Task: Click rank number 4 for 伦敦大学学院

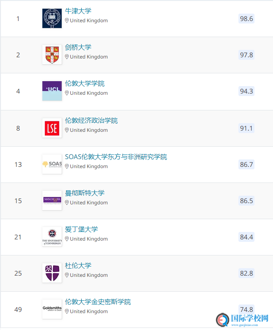Action: click(18, 91)
